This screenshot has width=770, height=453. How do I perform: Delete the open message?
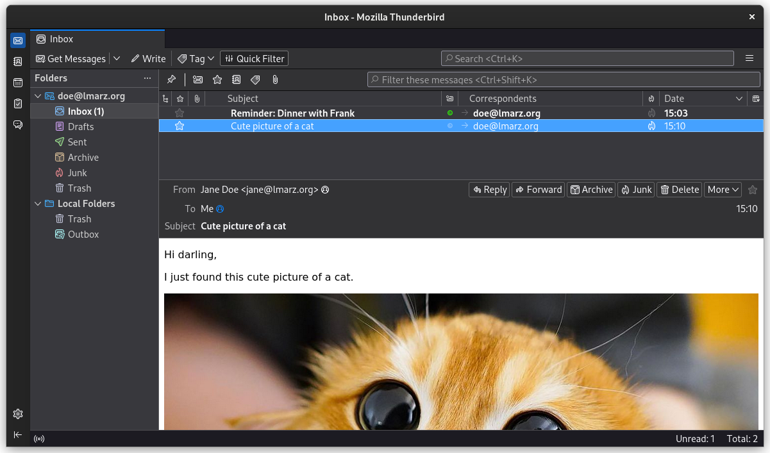click(679, 190)
